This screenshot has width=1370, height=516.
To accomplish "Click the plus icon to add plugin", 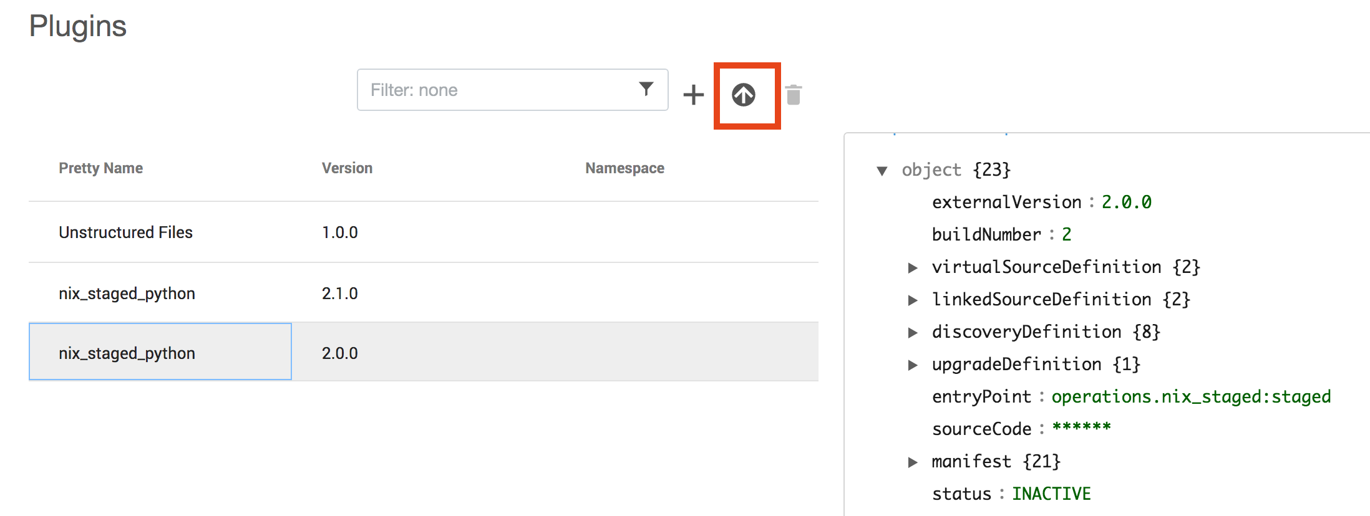I will click(693, 95).
